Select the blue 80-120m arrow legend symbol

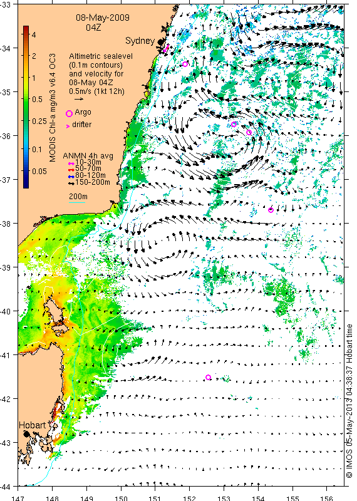(71, 176)
